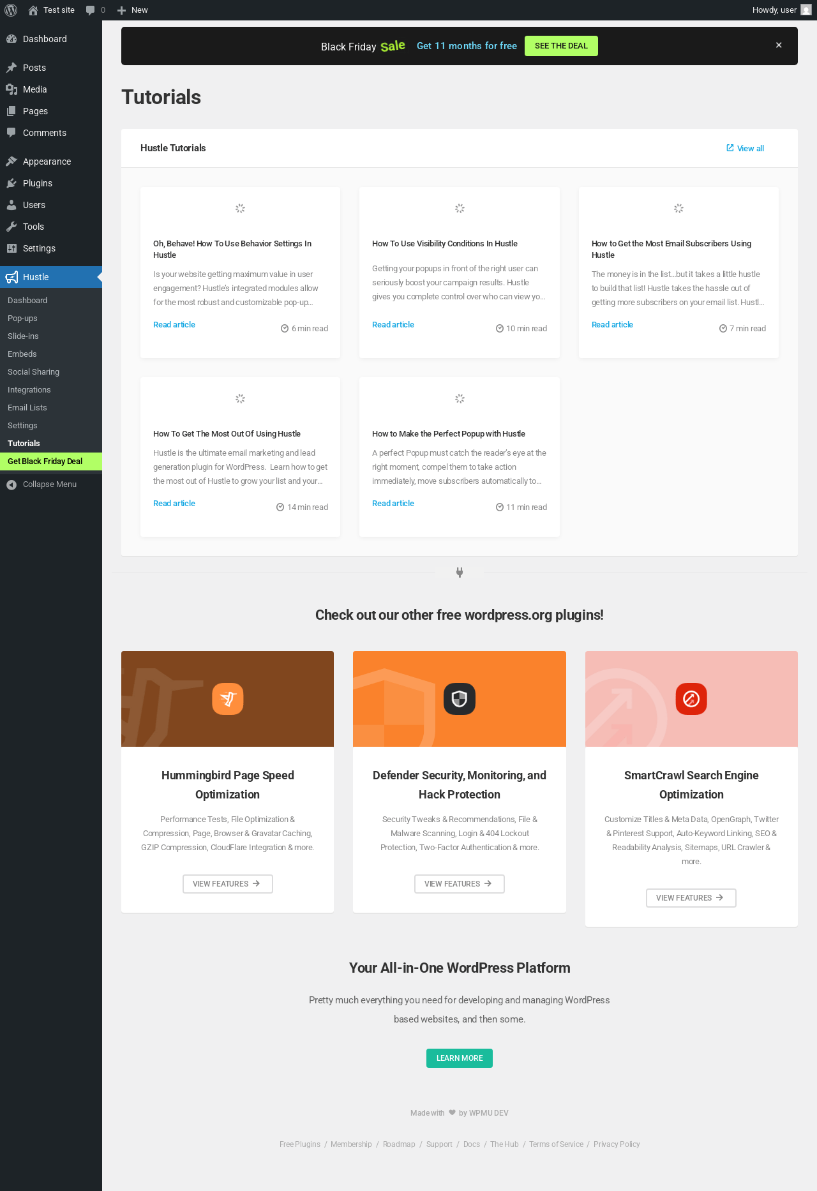Open the Test site home icon
This screenshot has width=817, height=1191.
click(x=33, y=10)
